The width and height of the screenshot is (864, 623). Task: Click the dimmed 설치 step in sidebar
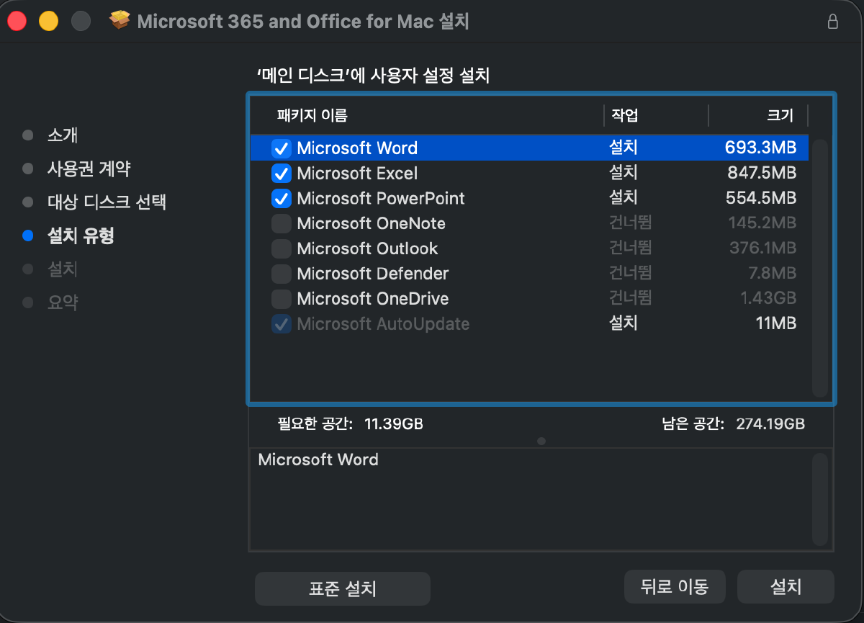(x=63, y=269)
